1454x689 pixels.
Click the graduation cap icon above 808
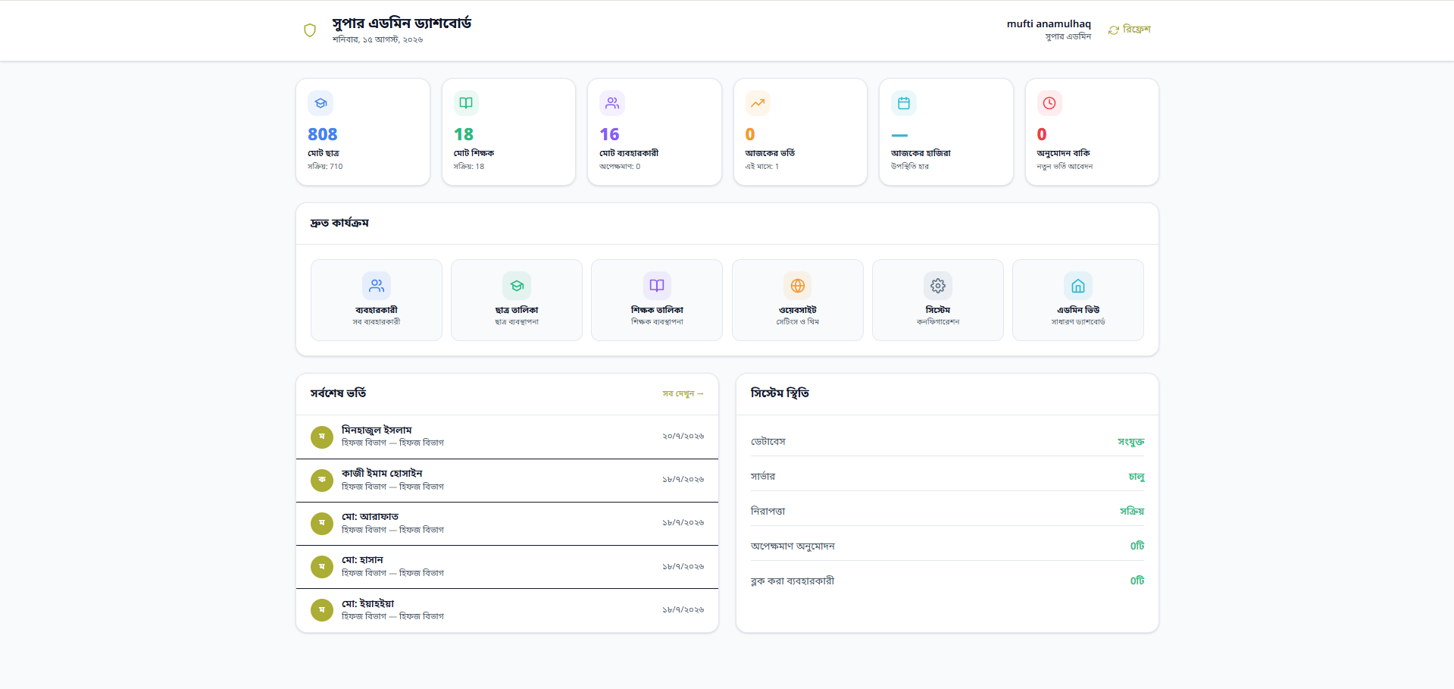(321, 103)
